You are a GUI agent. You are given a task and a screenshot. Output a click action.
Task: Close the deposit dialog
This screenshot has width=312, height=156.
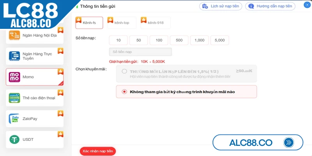point(307,5)
